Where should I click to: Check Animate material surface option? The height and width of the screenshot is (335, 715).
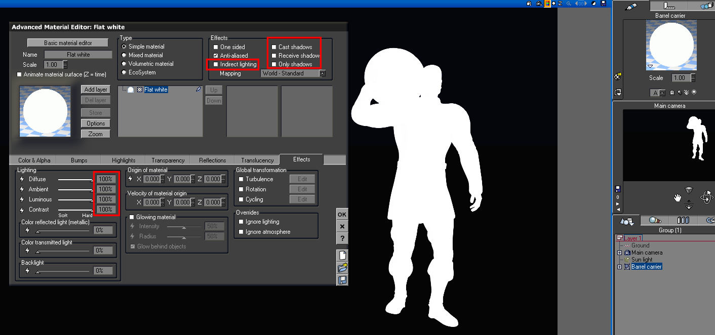19,74
